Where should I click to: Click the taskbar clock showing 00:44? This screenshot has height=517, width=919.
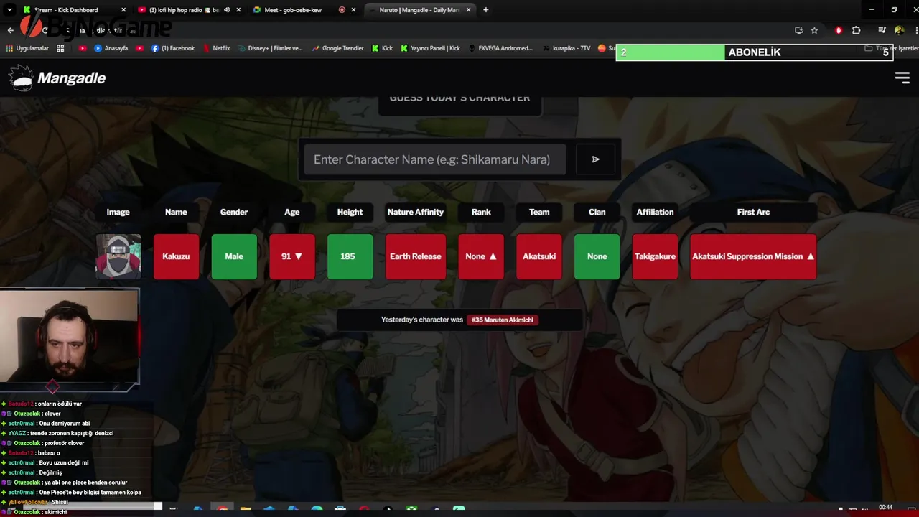point(885,508)
